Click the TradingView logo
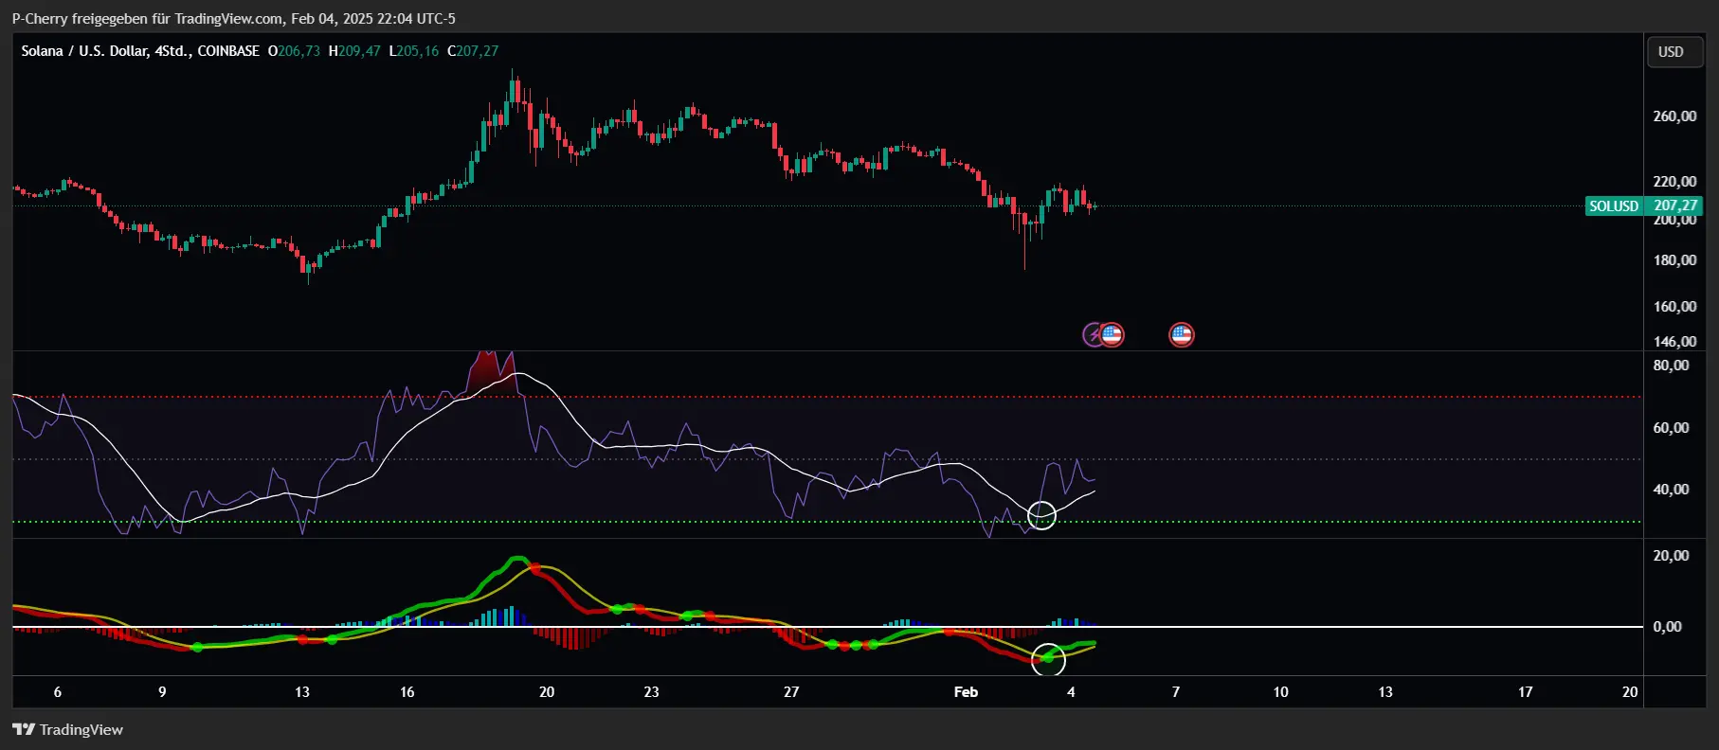 68,729
